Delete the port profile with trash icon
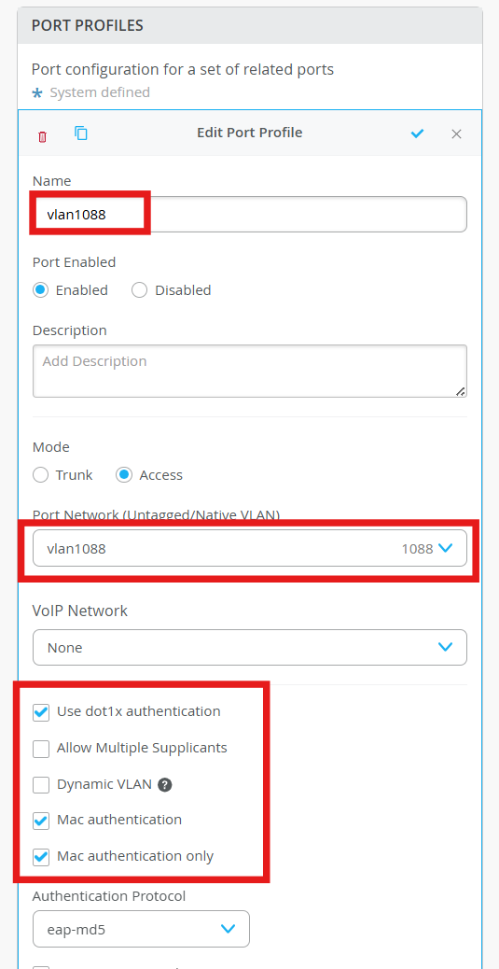 point(42,136)
